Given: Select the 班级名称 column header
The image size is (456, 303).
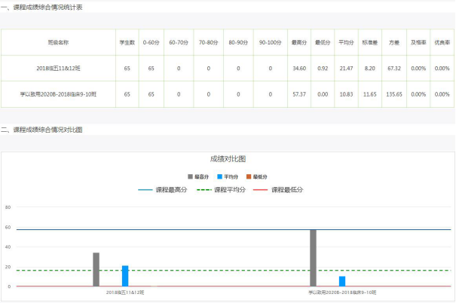Looking at the screenshot, I should [57, 42].
